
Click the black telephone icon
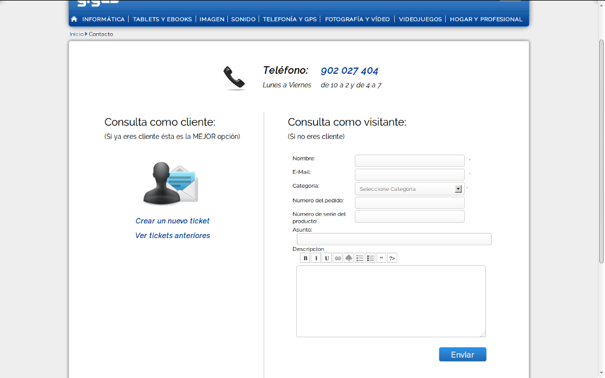pos(234,78)
